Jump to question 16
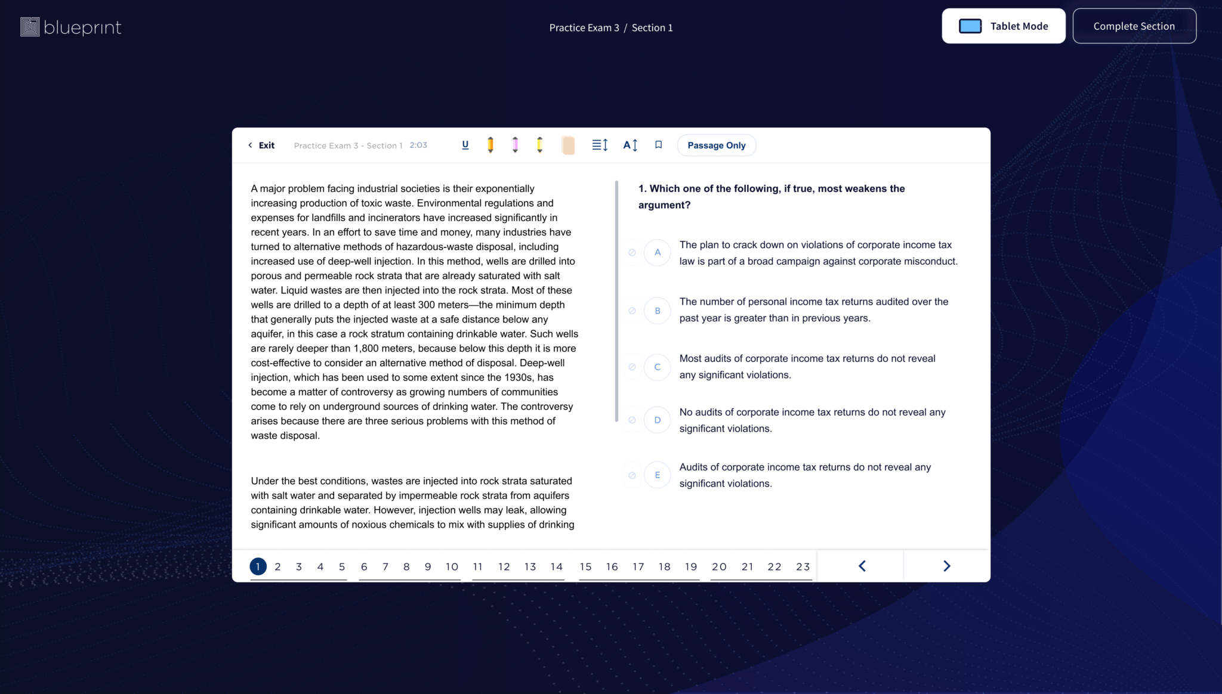This screenshot has height=694, width=1222. point(612,566)
